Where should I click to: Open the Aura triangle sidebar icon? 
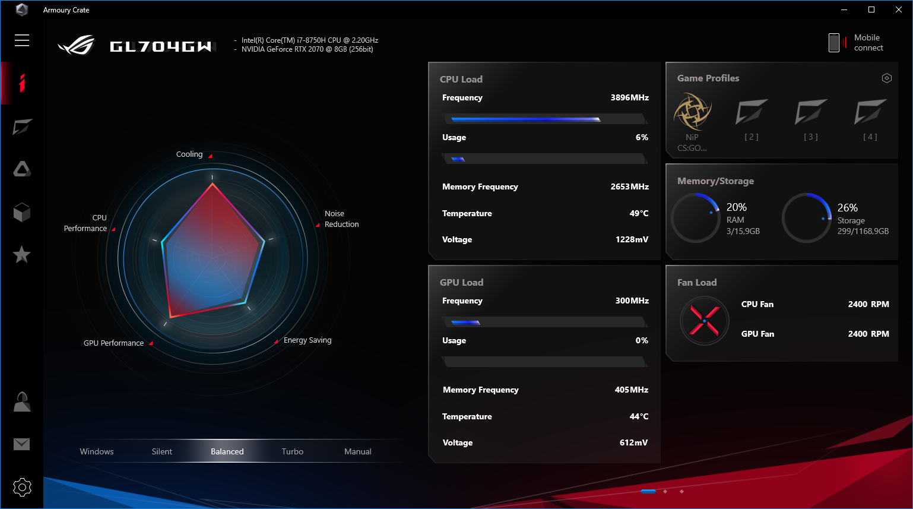(x=22, y=169)
